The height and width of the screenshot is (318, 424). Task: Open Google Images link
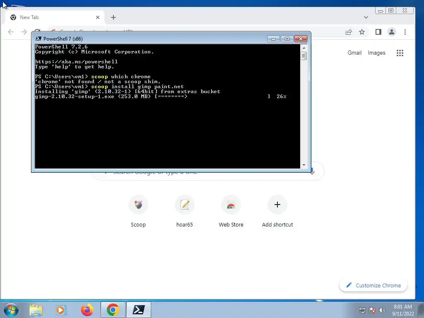point(376,53)
